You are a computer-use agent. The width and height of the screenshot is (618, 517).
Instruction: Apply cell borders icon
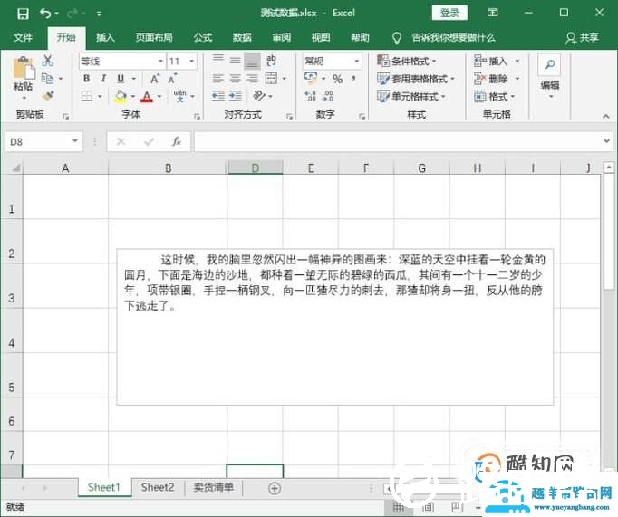click(87, 96)
